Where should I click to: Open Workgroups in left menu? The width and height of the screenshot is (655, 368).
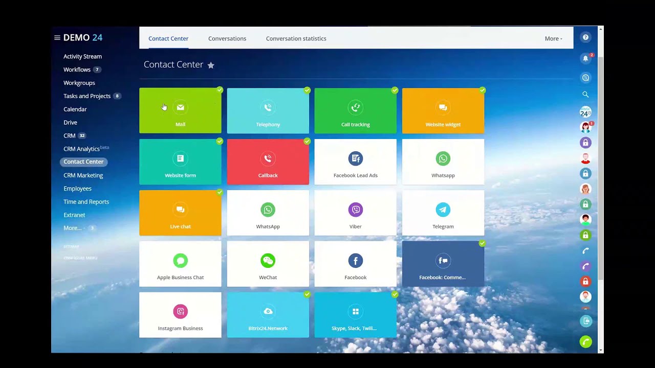coord(79,83)
